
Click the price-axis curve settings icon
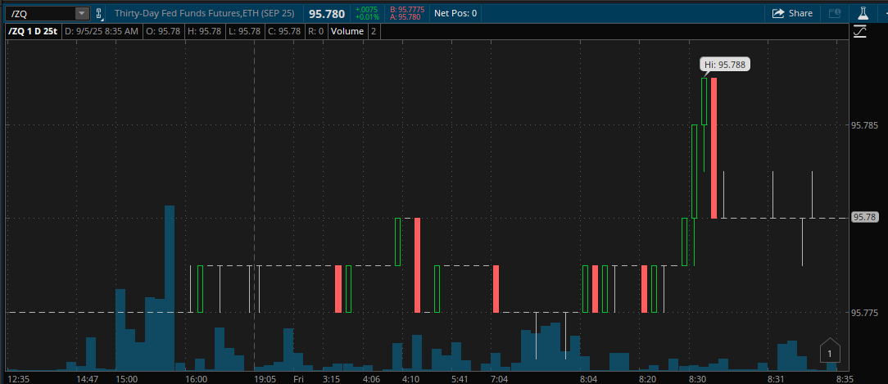pyautogui.click(x=859, y=32)
